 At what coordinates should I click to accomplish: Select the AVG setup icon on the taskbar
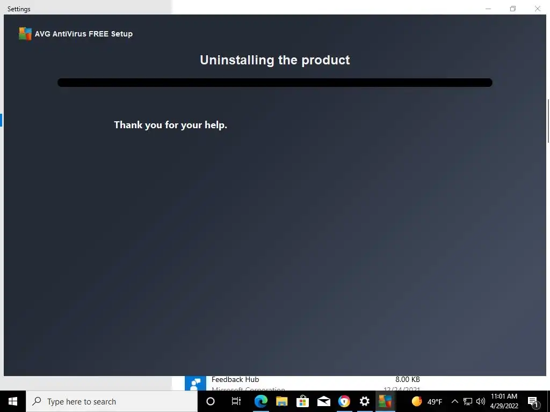pyautogui.click(x=385, y=401)
